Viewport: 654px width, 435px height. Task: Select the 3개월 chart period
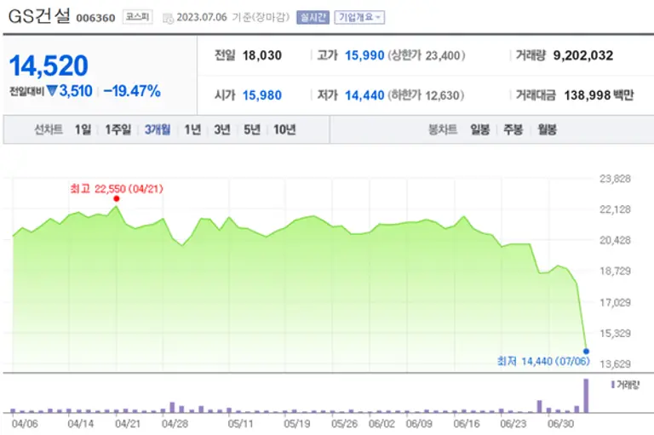coord(158,130)
